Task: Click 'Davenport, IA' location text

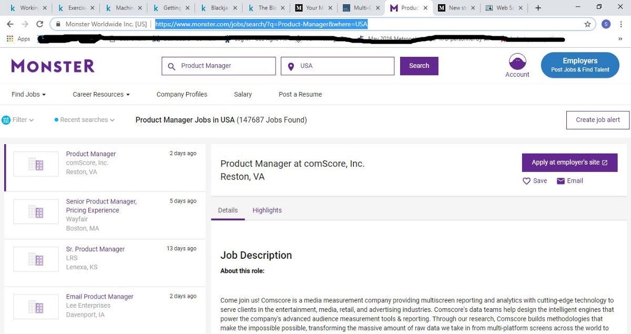Action: 85,315
